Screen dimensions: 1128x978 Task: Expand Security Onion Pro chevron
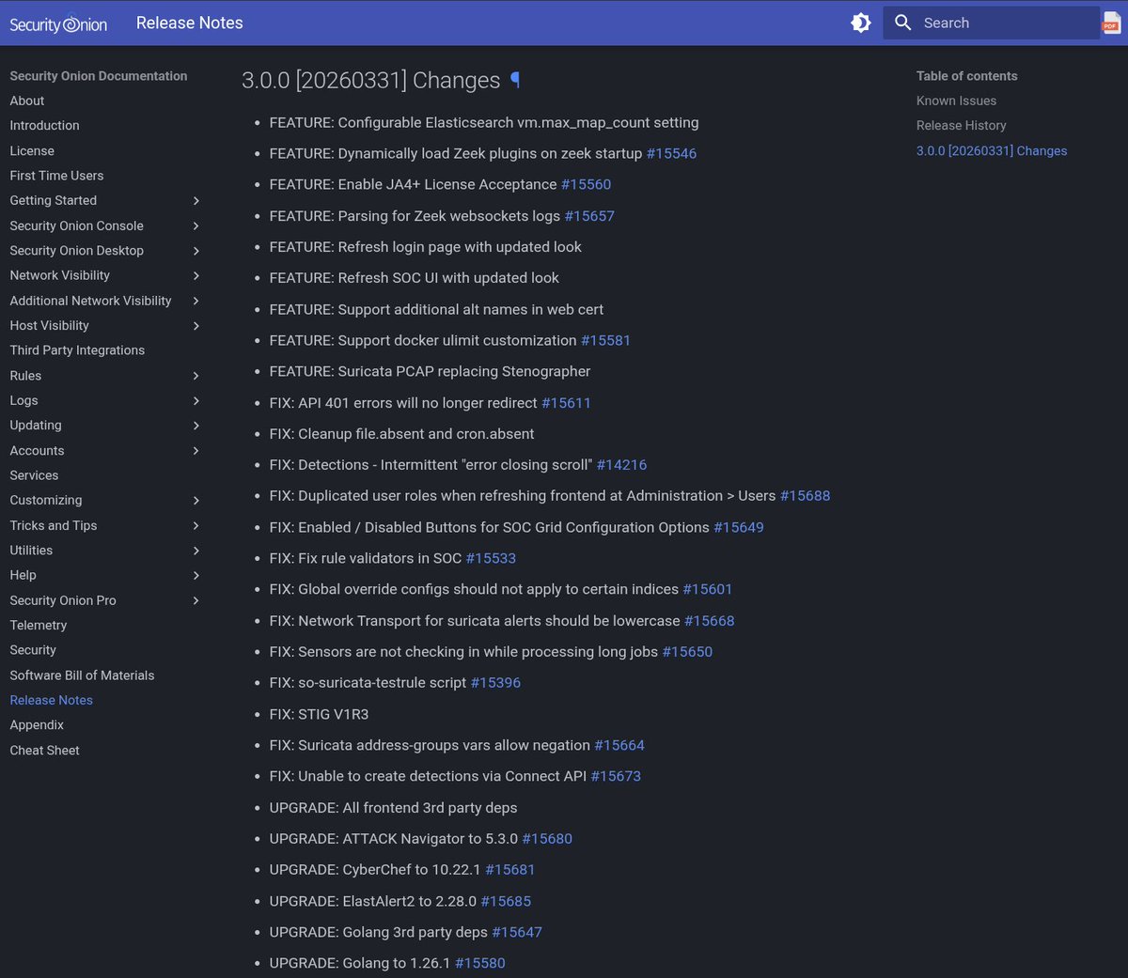tap(196, 600)
